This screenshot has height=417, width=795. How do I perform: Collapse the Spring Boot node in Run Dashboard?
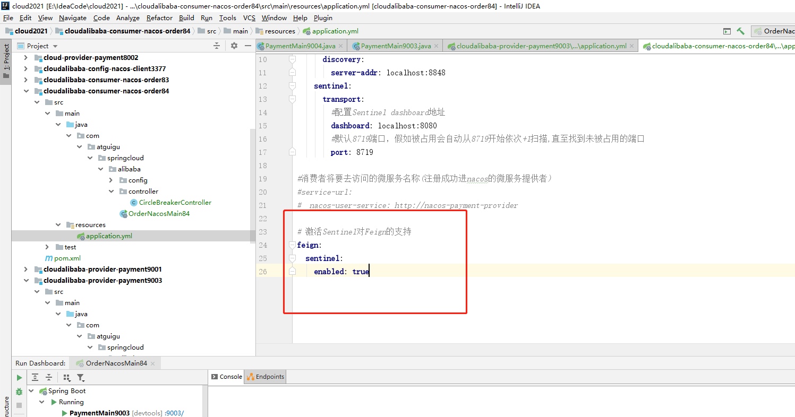tap(31, 390)
